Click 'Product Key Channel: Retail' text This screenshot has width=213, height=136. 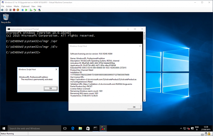coord(82,70)
